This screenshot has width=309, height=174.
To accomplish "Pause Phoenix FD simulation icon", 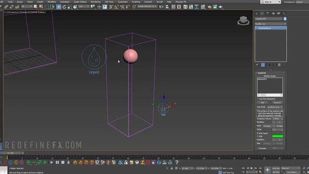I will pos(57,162).
